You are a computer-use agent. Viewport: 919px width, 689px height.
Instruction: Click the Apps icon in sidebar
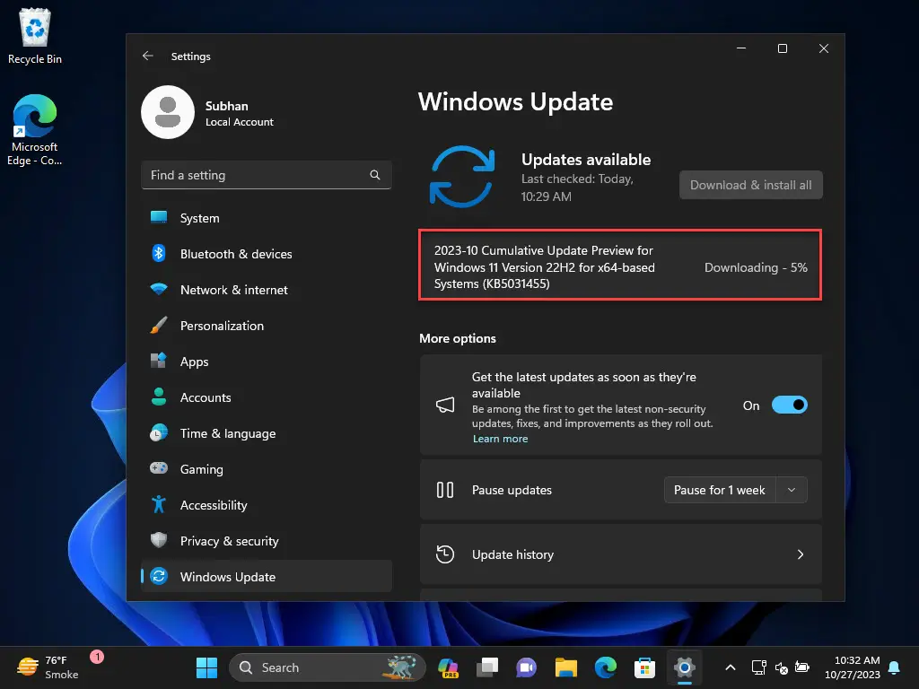(x=159, y=361)
